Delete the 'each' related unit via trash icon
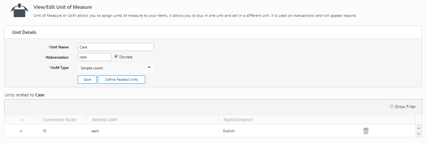Image resolution: width=426 pixels, height=144 pixels. [366, 131]
